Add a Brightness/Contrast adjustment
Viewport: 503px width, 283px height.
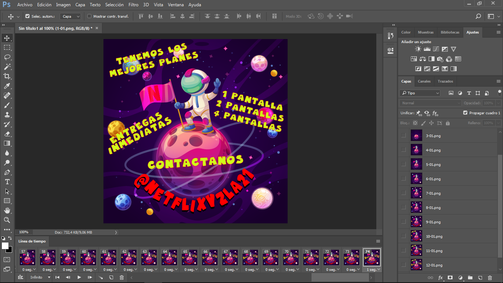(418, 49)
